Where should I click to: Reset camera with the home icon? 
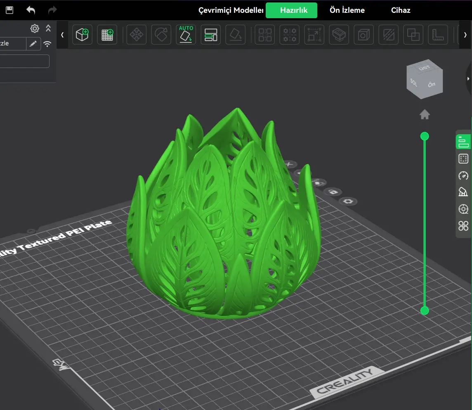[x=425, y=114]
